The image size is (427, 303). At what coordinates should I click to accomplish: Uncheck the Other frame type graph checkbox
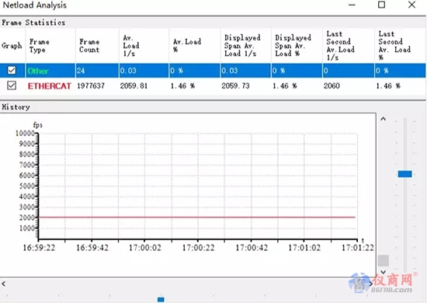(12, 70)
